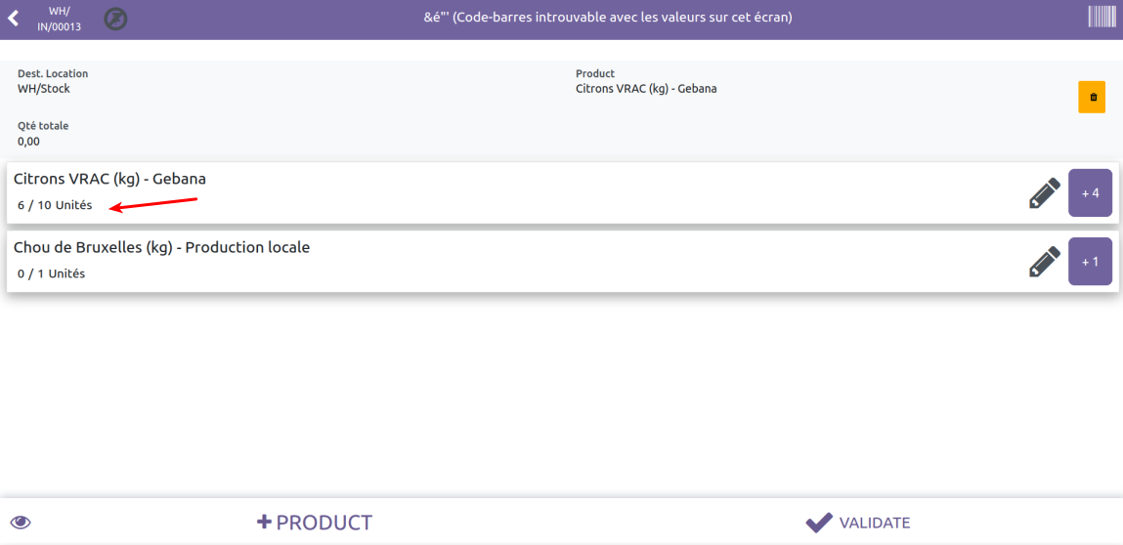
Task: Select the Citrons VRAC (kg) - Gebana row
Action: [x=489, y=192]
